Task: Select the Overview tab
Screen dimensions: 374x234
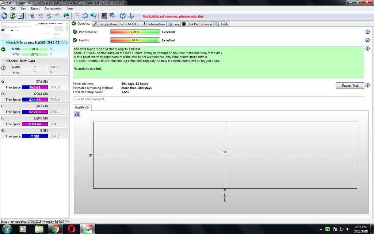Action: click(x=81, y=24)
